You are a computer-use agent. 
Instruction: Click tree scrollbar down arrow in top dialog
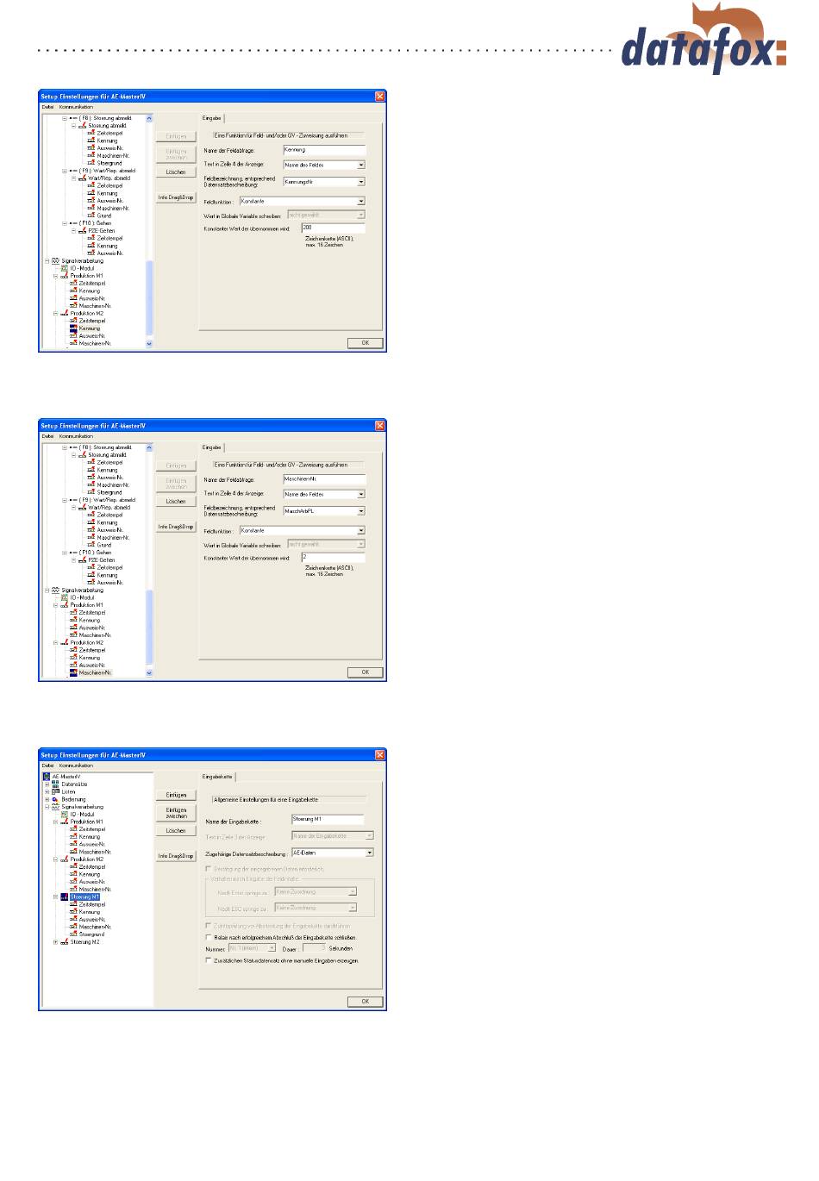click(x=149, y=343)
